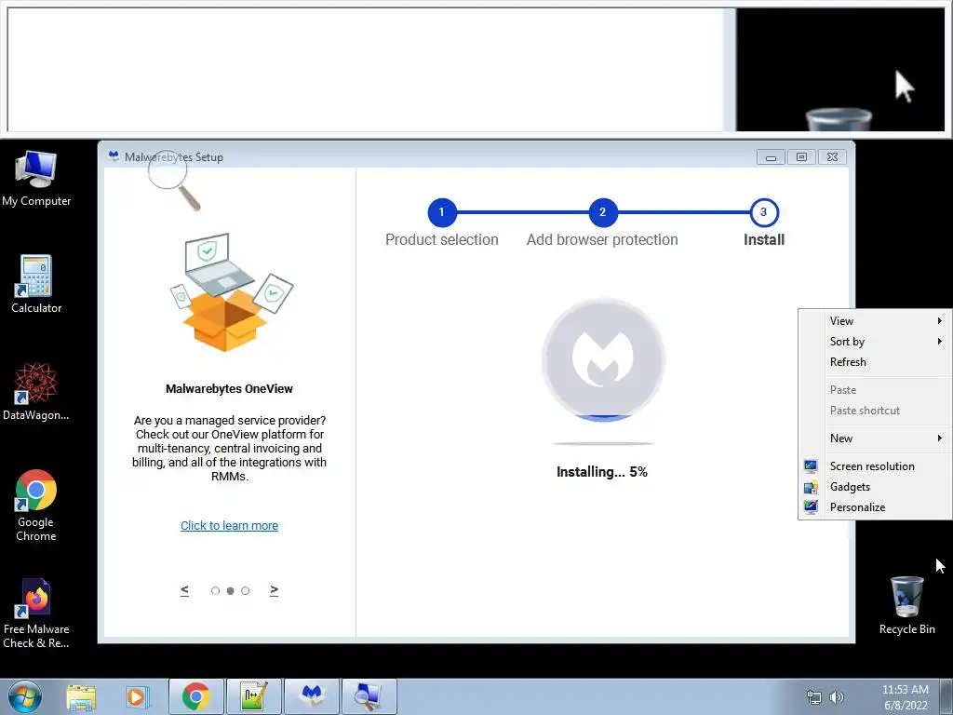Click the greyed Paste menu entry
Viewport: 953px width, 715px height.
pos(875,390)
